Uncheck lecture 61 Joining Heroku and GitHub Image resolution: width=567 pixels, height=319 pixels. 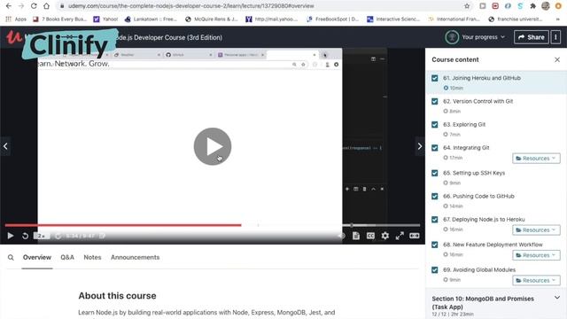[435, 78]
